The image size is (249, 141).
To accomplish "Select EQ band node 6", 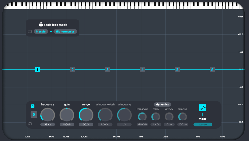I will [212, 70].
